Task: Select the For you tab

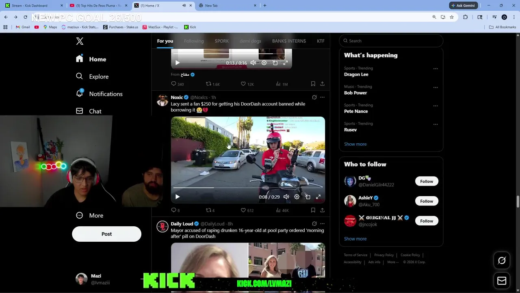Action: (165, 41)
